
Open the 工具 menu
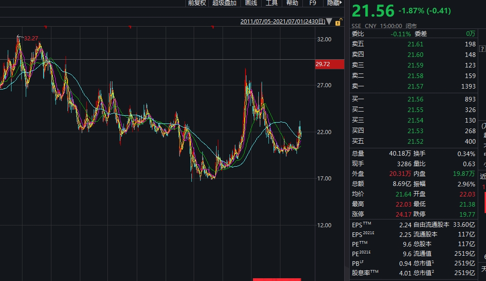point(272,3)
